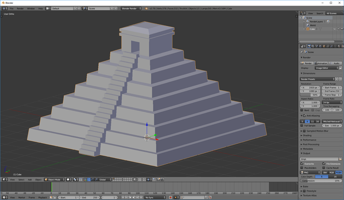
Task: Enable the Cache Result checkbox
Action: coord(324,168)
